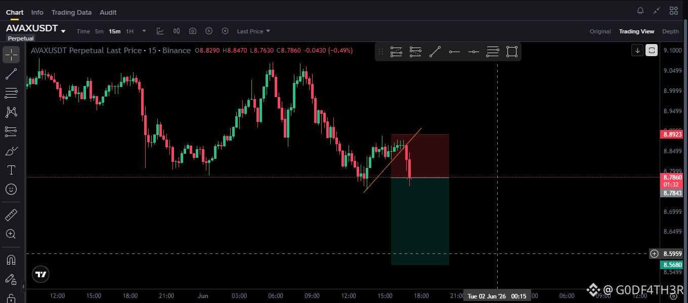Click the Perpetual contract label

point(21,38)
